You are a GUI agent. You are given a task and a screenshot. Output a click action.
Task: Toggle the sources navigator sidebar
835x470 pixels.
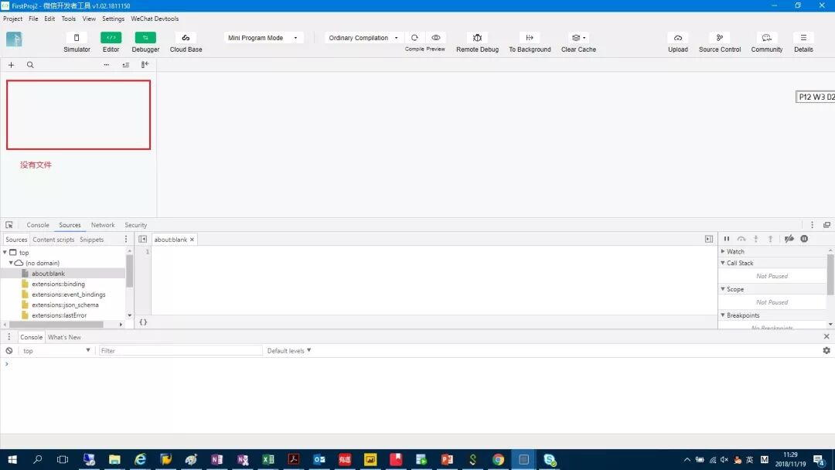[x=143, y=240]
